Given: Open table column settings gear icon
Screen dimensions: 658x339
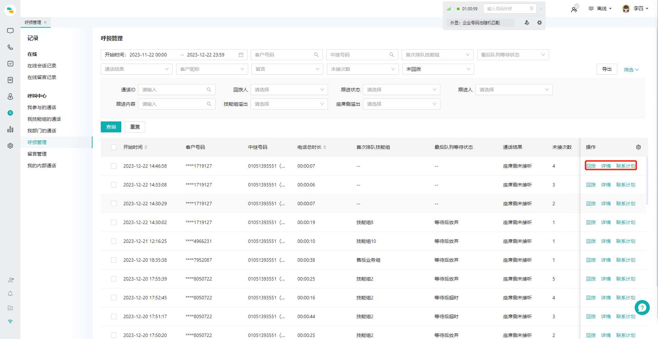Looking at the screenshot, I should point(638,147).
